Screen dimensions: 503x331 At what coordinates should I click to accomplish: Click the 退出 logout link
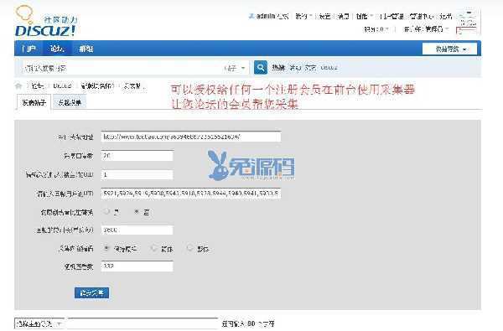coord(446,16)
